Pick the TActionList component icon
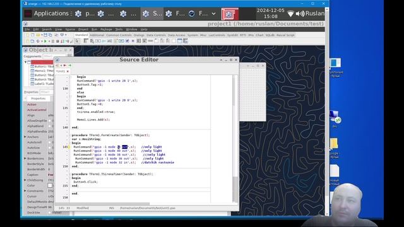Screen dimensions: 404x227 185,41
